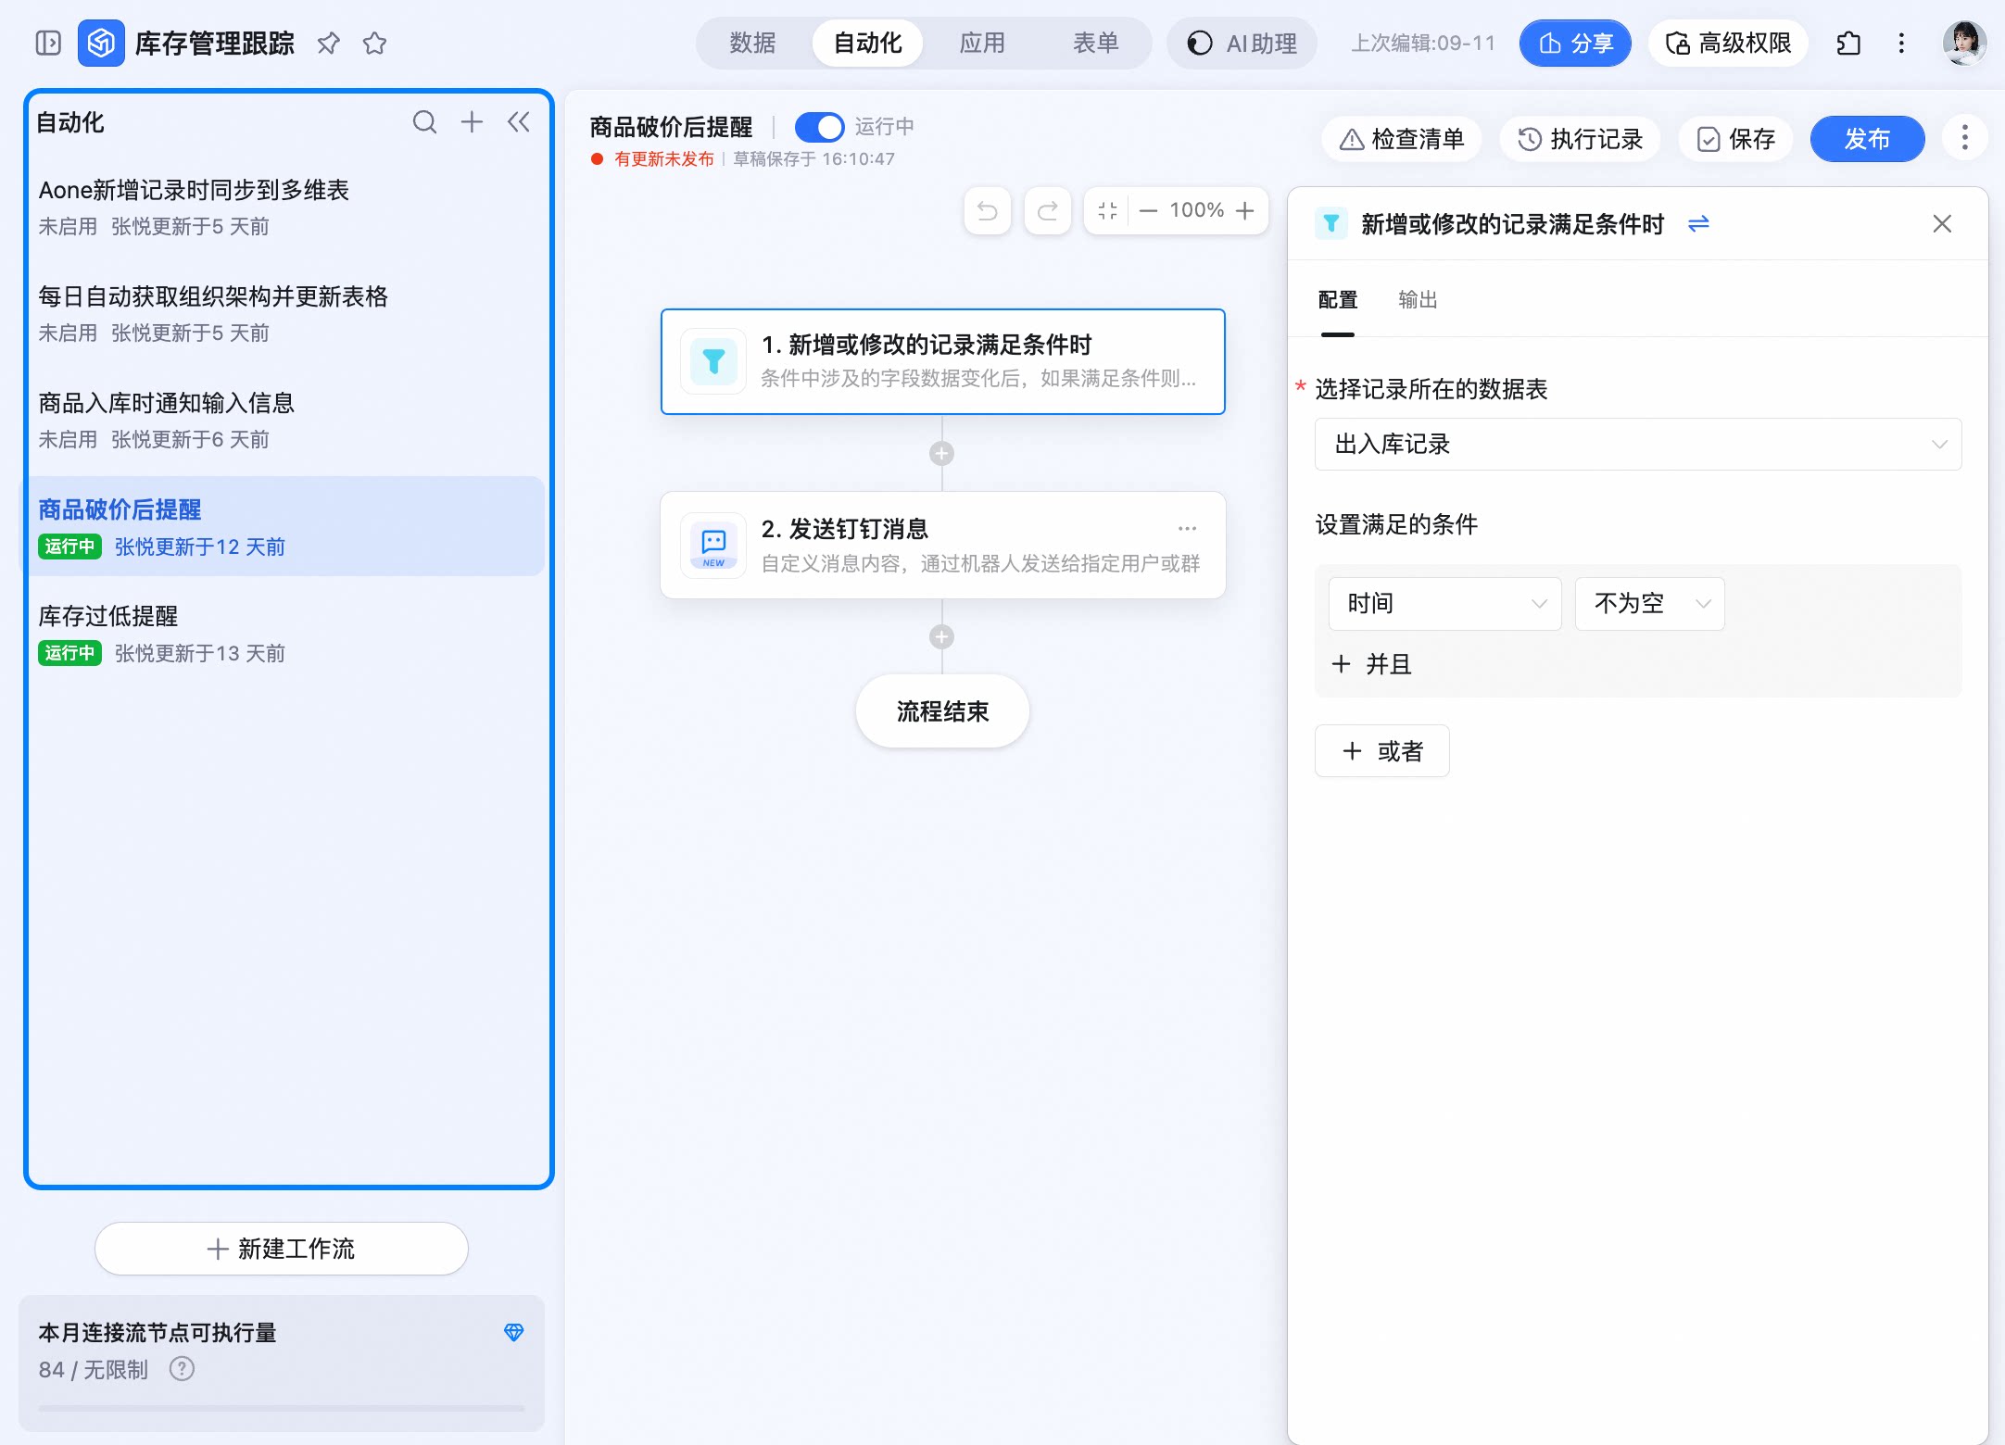The width and height of the screenshot is (2005, 1445).
Task: Open the 时间 field dropdown
Action: [1444, 604]
